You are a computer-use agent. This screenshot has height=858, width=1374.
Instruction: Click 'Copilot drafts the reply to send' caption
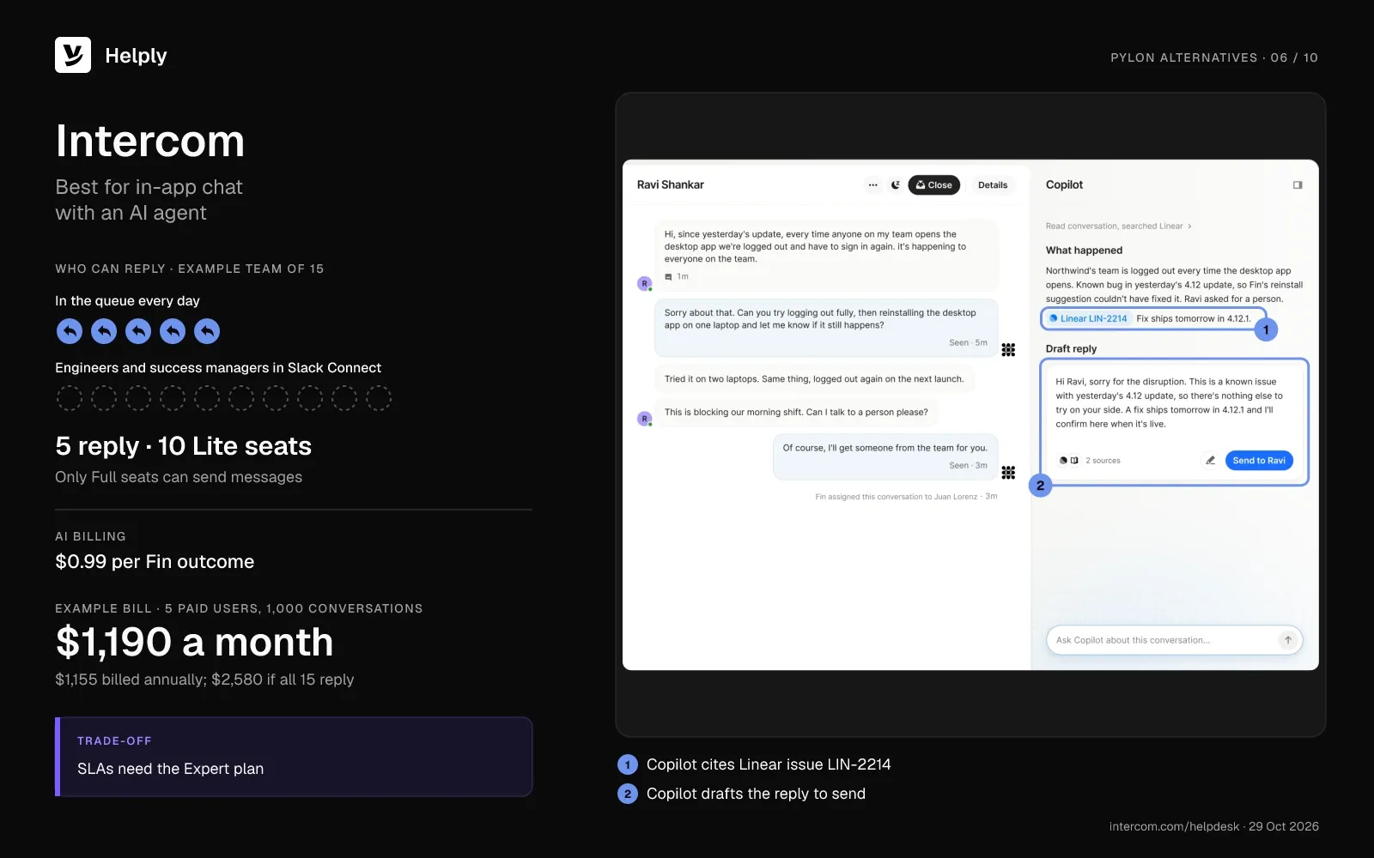(x=756, y=794)
